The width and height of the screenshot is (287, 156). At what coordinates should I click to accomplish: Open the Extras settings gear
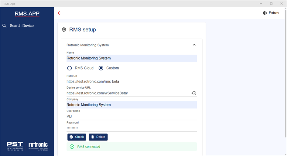tap(265, 13)
